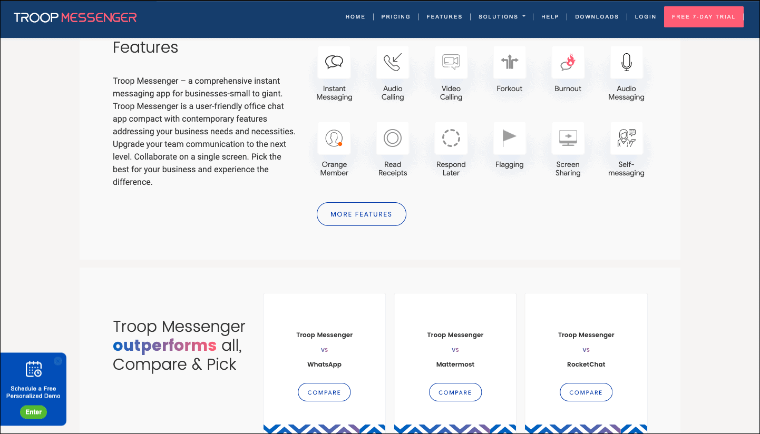Open the Home menu item
The width and height of the screenshot is (760, 434).
(355, 16)
